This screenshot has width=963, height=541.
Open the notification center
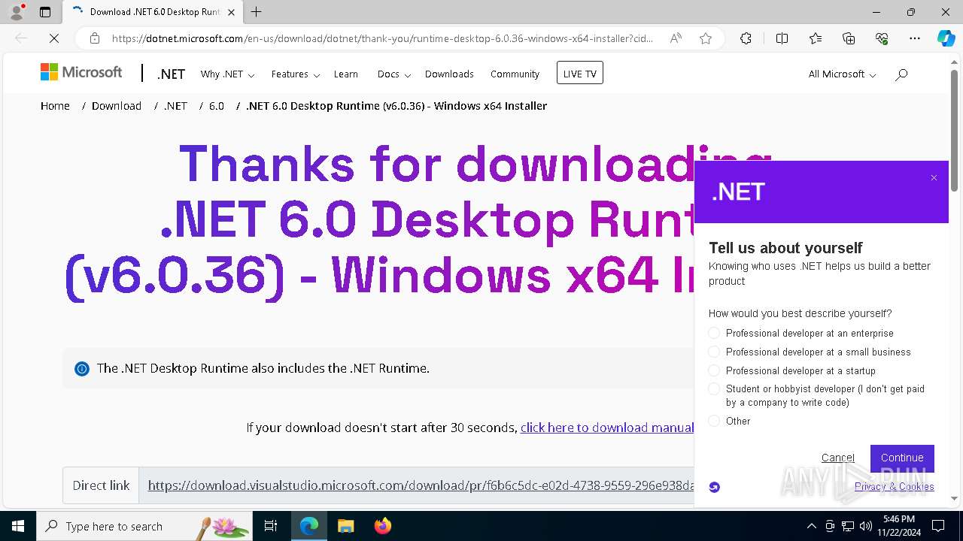click(939, 526)
